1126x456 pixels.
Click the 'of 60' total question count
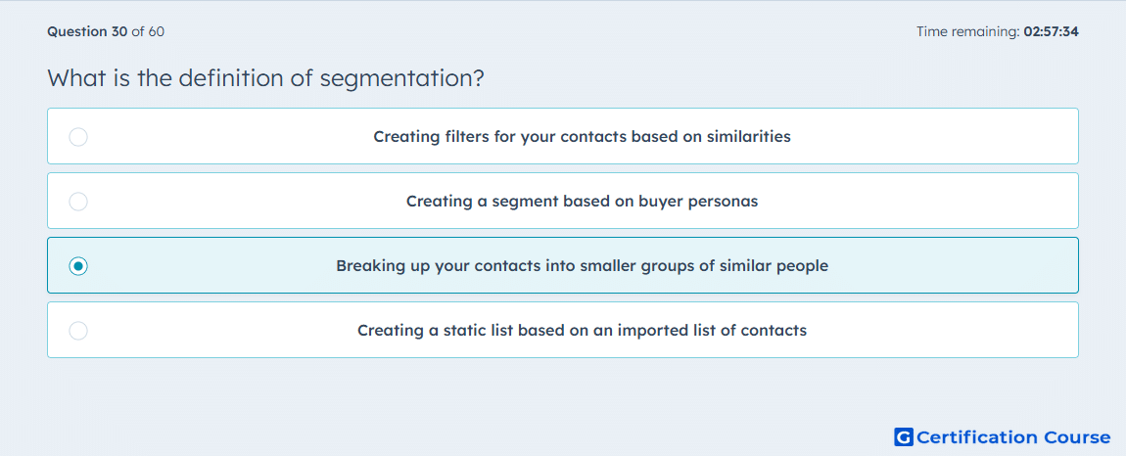click(148, 31)
